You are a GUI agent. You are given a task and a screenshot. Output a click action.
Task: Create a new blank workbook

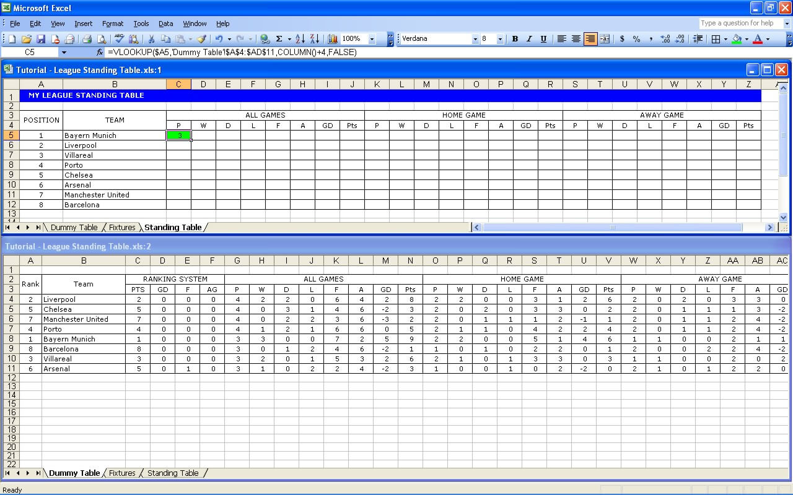point(12,39)
